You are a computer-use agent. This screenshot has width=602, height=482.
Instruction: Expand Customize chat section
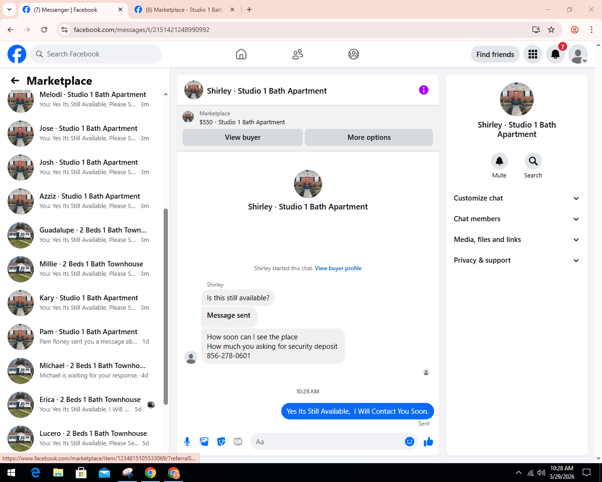(516, 198)
